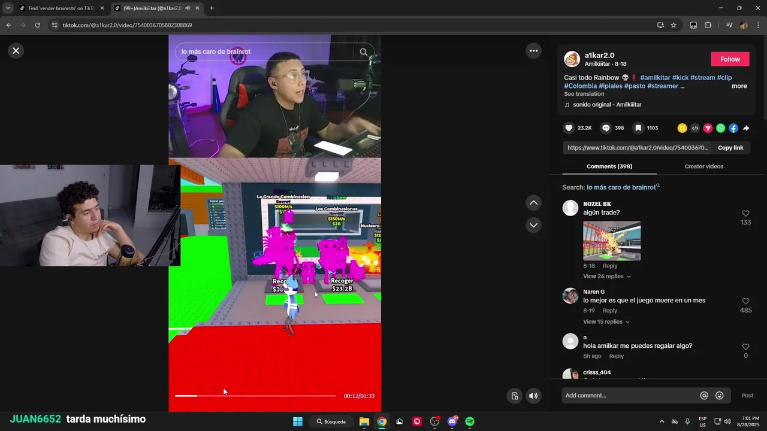The height and width of the screenshot is (431, 767).
Task: Switch to the Creator videos tab
Action: (x=703, y=166)
